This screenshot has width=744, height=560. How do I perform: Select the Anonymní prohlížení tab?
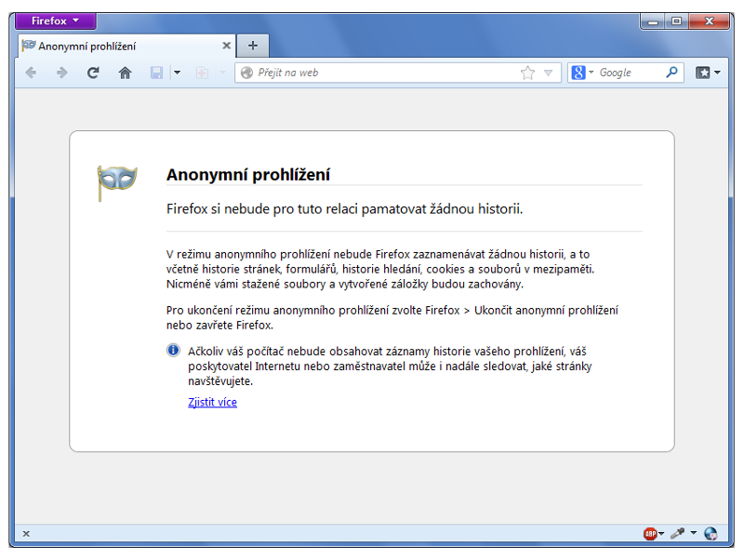(121, 46)
